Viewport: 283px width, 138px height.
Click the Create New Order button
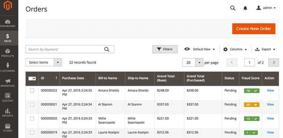[253, 29]
